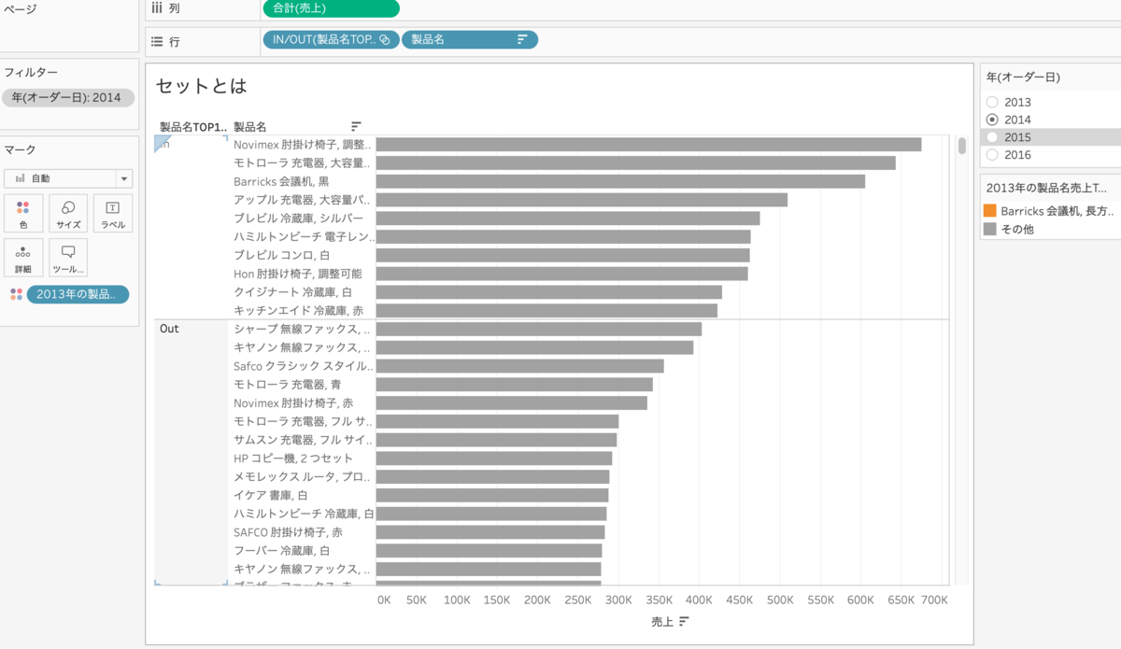This screenshot has width=1121, height=649.
Task: Click the メモレックス ルータ row label
Action: 303,476
